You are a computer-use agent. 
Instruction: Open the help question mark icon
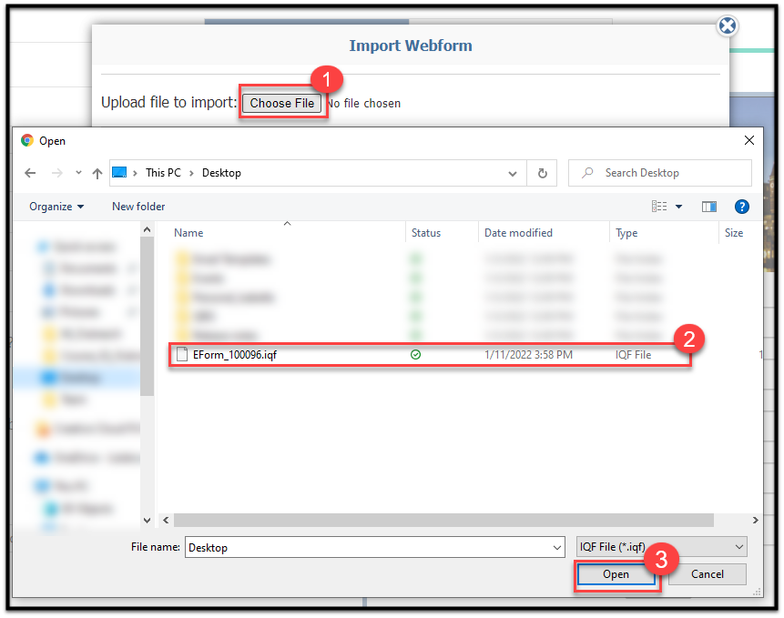click(741, 207)
